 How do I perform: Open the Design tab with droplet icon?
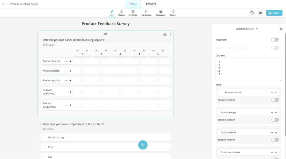coord(121,13)
